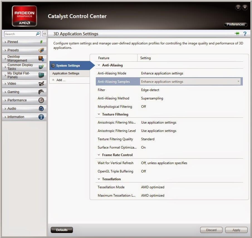The width and height of the screenshot is (252, 238).
Task: Pin this page using the green pin icon
Action: click(237, 34)
